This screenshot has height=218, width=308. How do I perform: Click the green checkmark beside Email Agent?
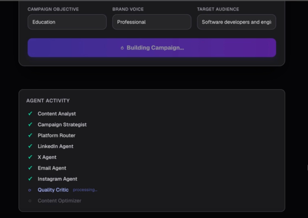coord(30,168)
